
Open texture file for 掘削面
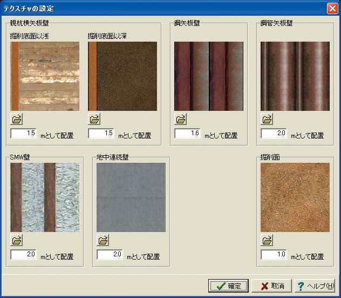click(267, 240)
